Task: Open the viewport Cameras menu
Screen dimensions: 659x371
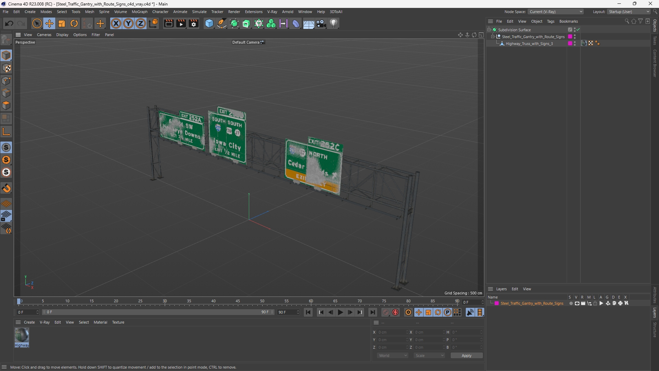Action: point(44,35)
